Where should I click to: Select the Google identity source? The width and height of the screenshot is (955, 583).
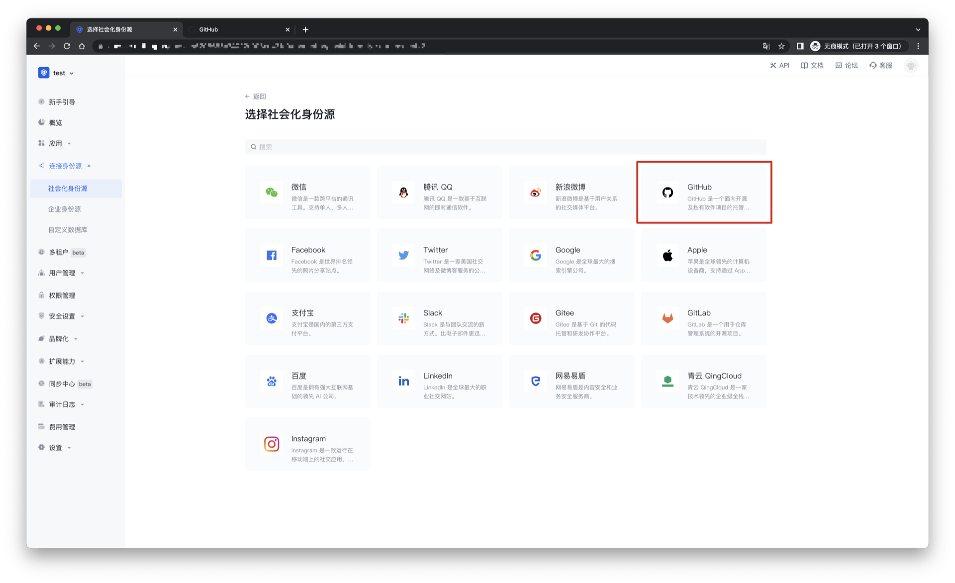click(x=571, y=255)
